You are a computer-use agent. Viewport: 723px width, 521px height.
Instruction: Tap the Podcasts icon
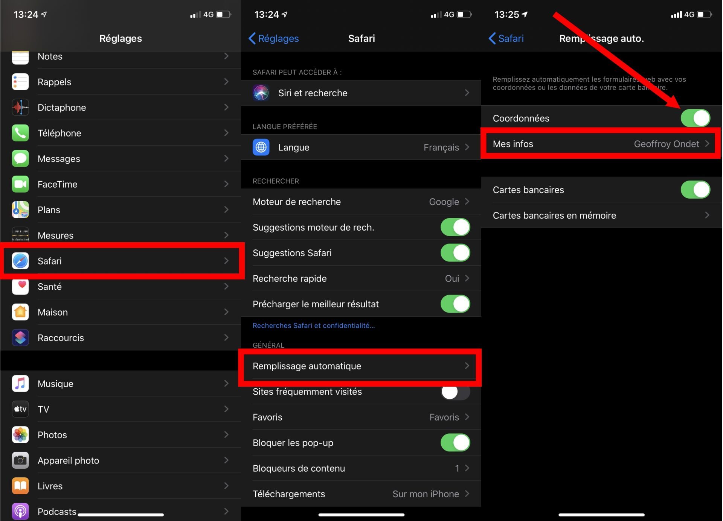pos(20,512)
